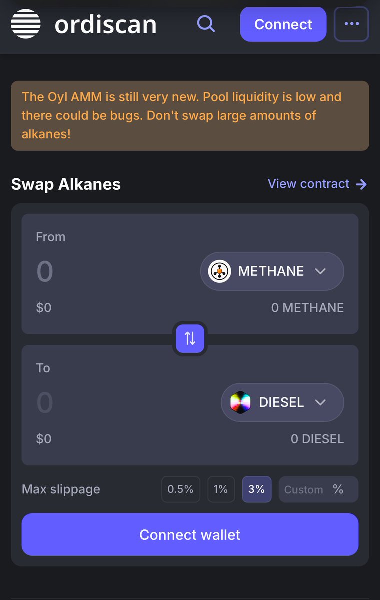The width and height of the screenshot is (380, 600).
Task: Expand the DIESEL token dropdown chevron
Action: tap(320, 402)
